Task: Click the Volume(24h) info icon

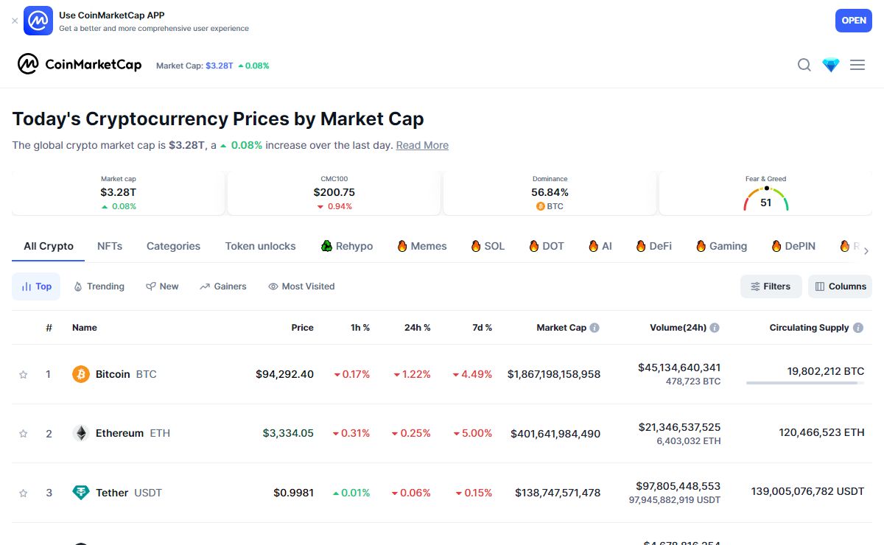Action: coord(715,328)
